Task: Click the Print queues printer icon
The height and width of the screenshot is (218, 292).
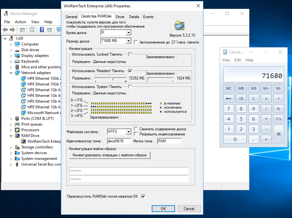Action: tap(17, 124)
